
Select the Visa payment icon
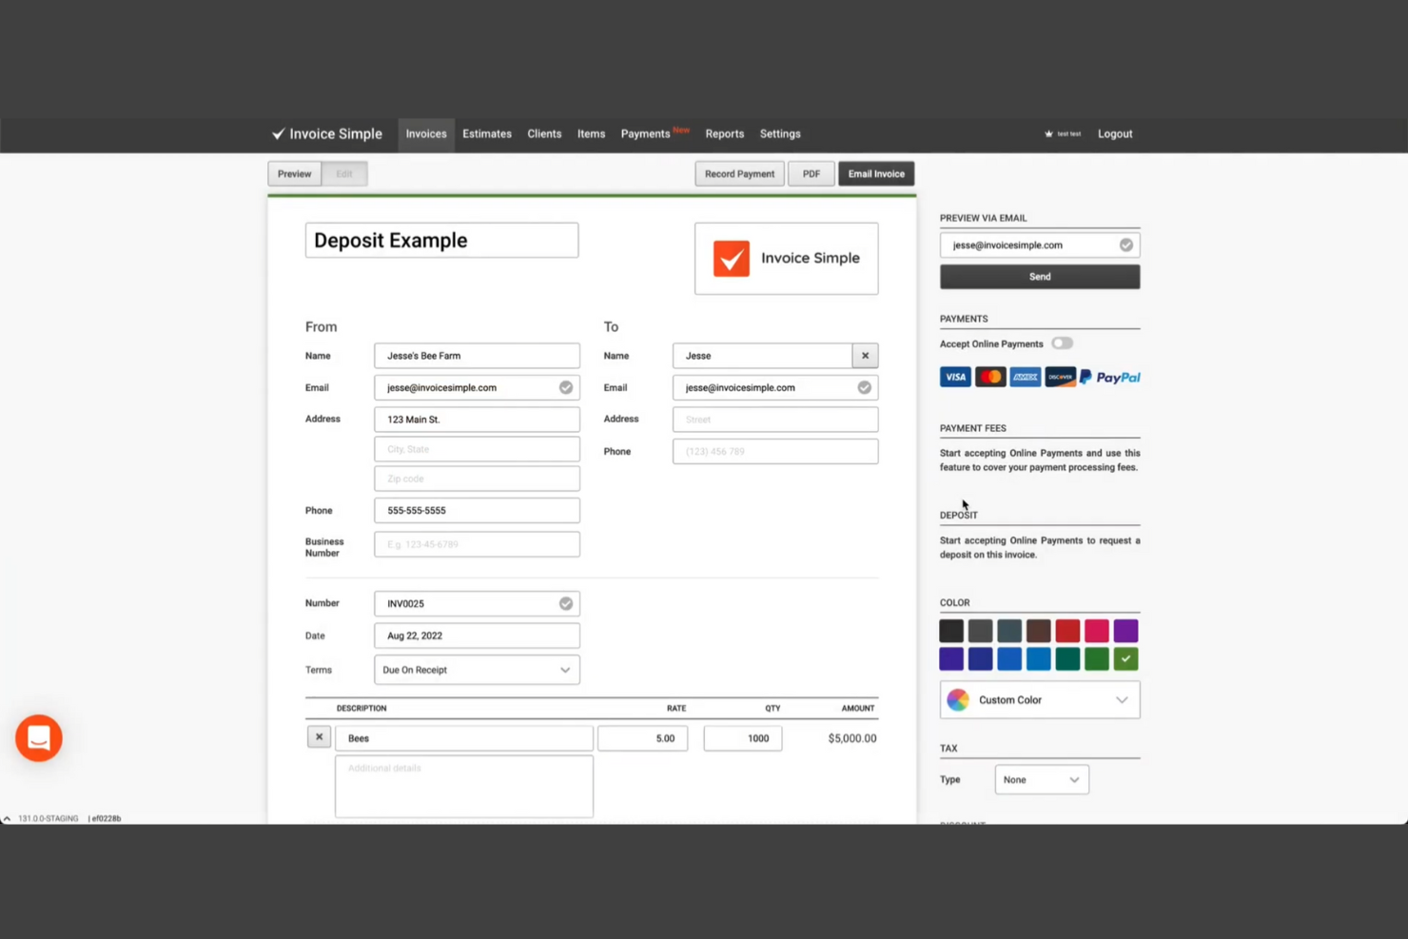coord(955,377)
